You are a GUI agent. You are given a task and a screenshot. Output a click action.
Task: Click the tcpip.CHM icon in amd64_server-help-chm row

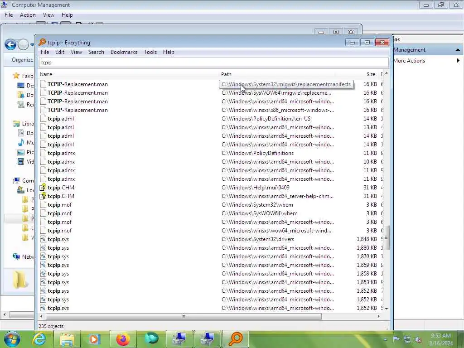(43, 196)
